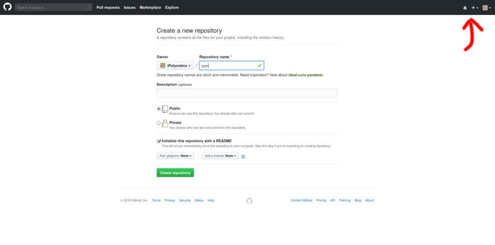This screenshot has width=495, height=245.
Task: Click the Public repository book icon
Action: [x=165, y=109]
